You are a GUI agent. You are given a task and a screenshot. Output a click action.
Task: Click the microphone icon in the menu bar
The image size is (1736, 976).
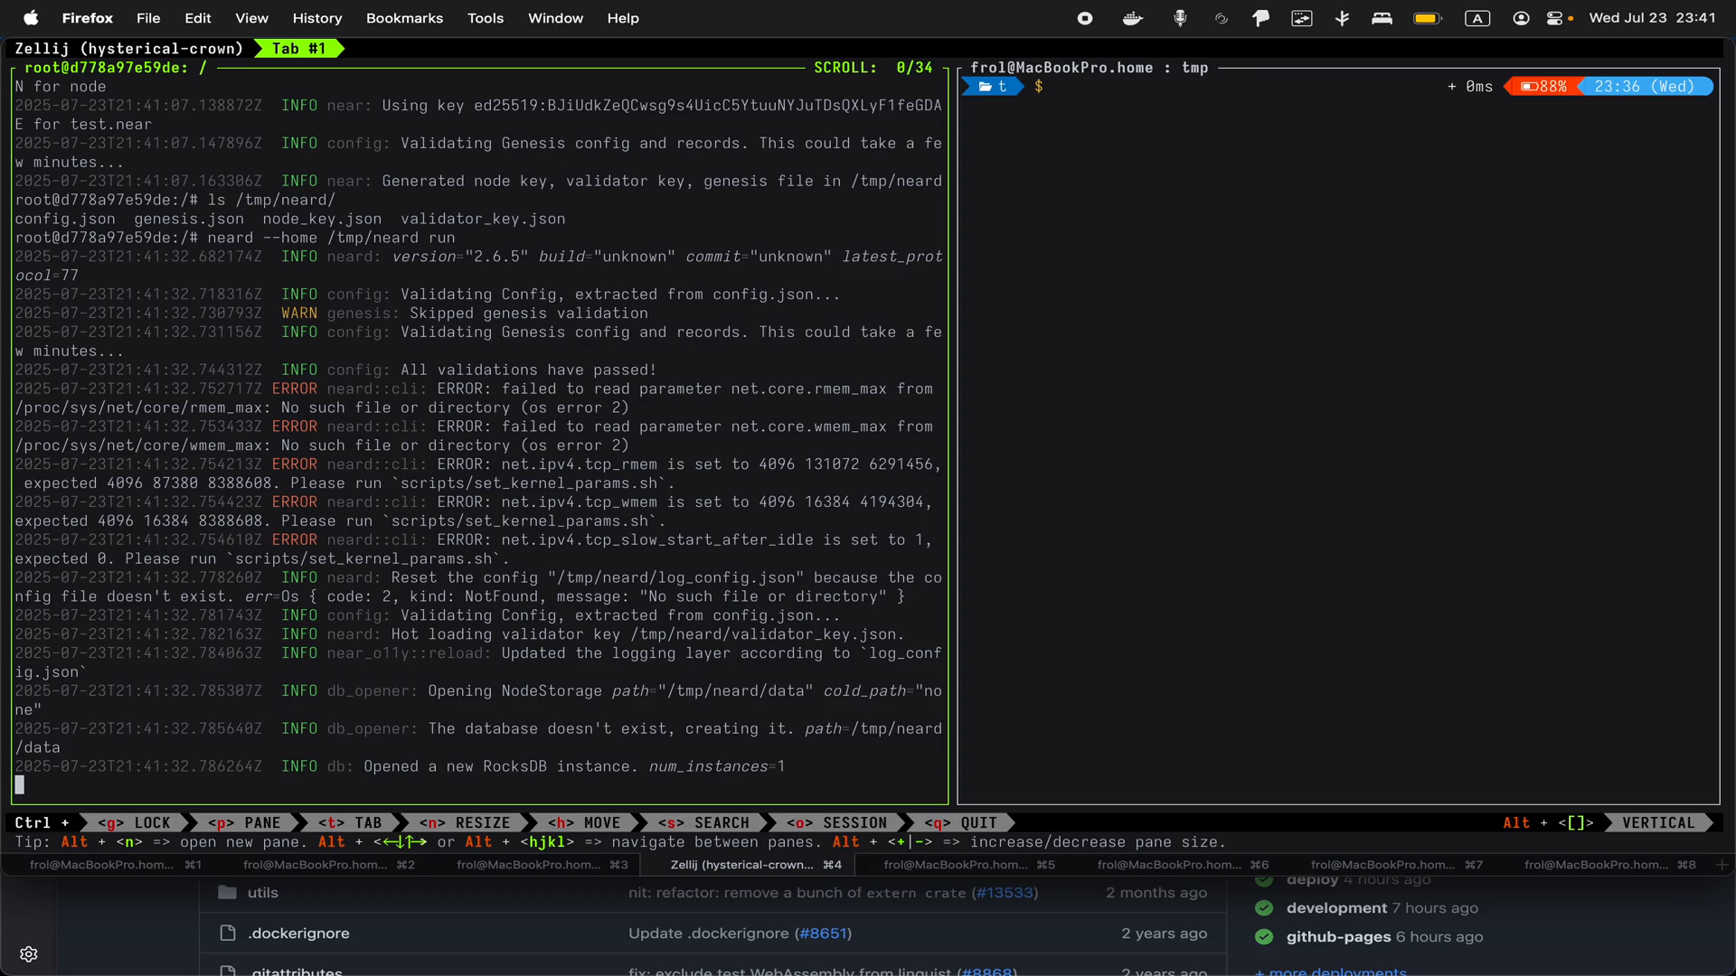point(1181,18)
